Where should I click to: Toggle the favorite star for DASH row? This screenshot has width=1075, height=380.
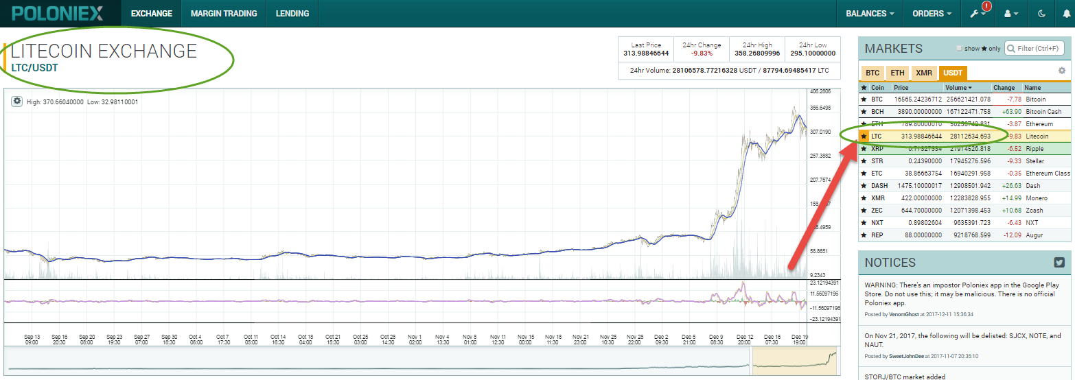pos(864,186)
